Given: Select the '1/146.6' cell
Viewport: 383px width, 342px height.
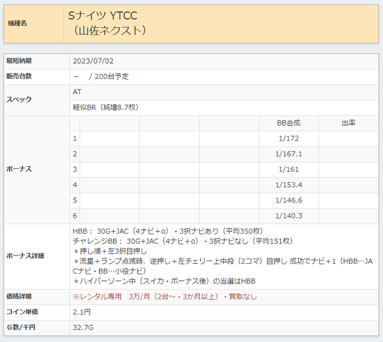Looking at the screenshot, I should 289,201.
